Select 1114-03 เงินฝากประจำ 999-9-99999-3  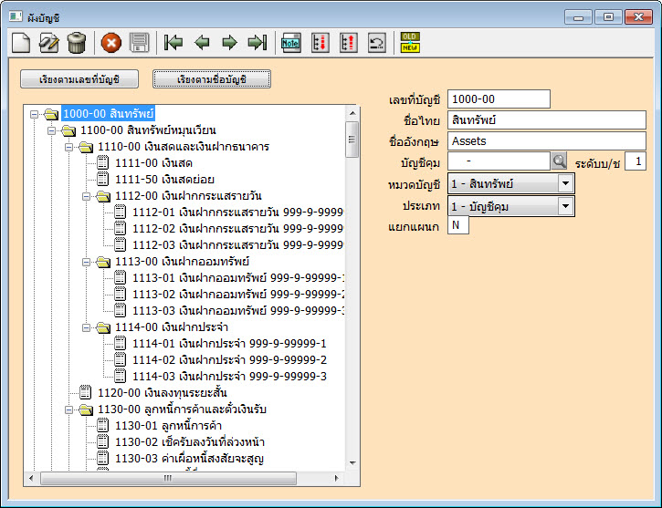230,377
